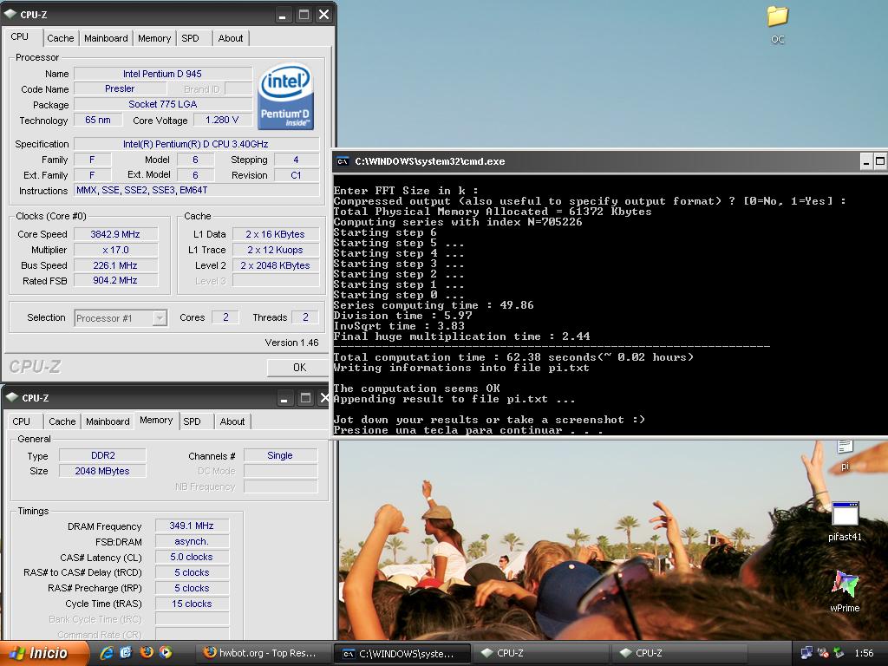This screenshot has width=888, height=666.
Task: Minimize the bottom CPU-Z window
Action: 284,398
